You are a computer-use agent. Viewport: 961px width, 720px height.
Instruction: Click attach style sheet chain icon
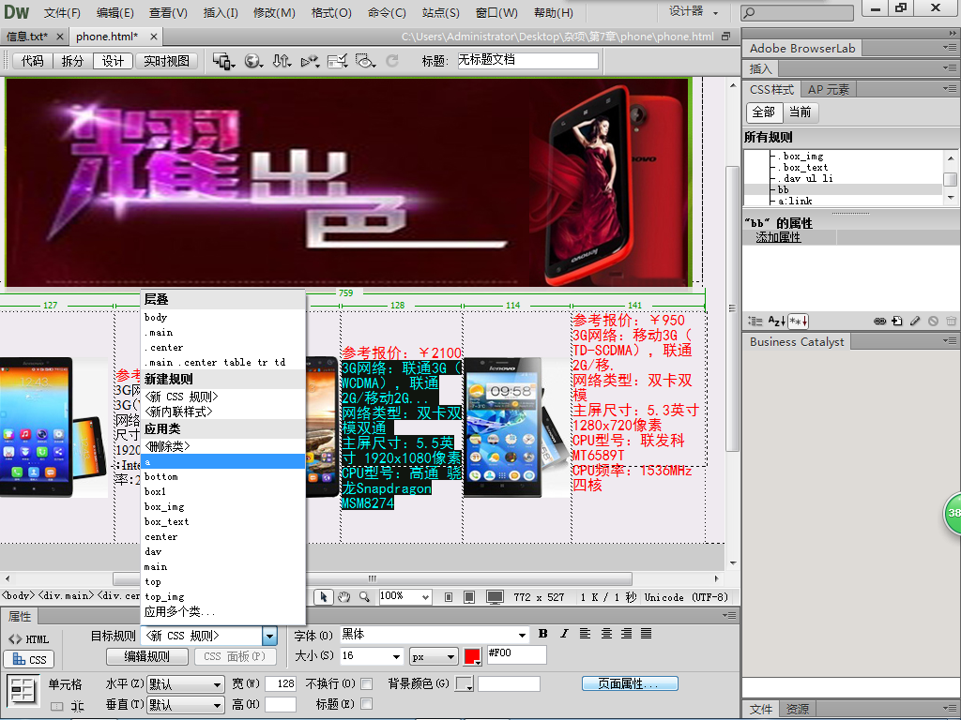(879, 321)
